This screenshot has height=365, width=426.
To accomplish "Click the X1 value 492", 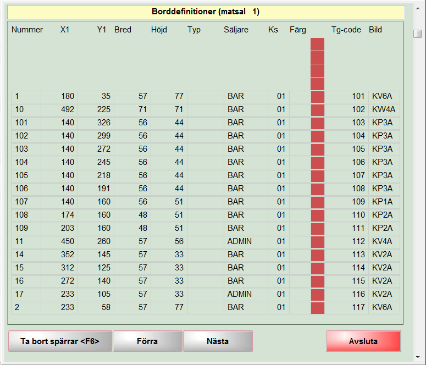I will [x=59, y=109].
